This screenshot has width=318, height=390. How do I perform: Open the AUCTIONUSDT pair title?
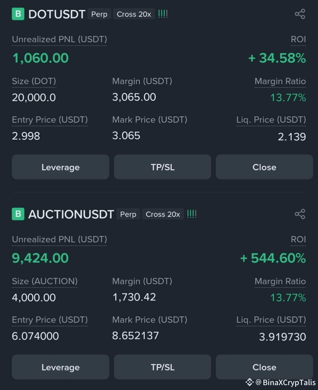pos(71,214)
